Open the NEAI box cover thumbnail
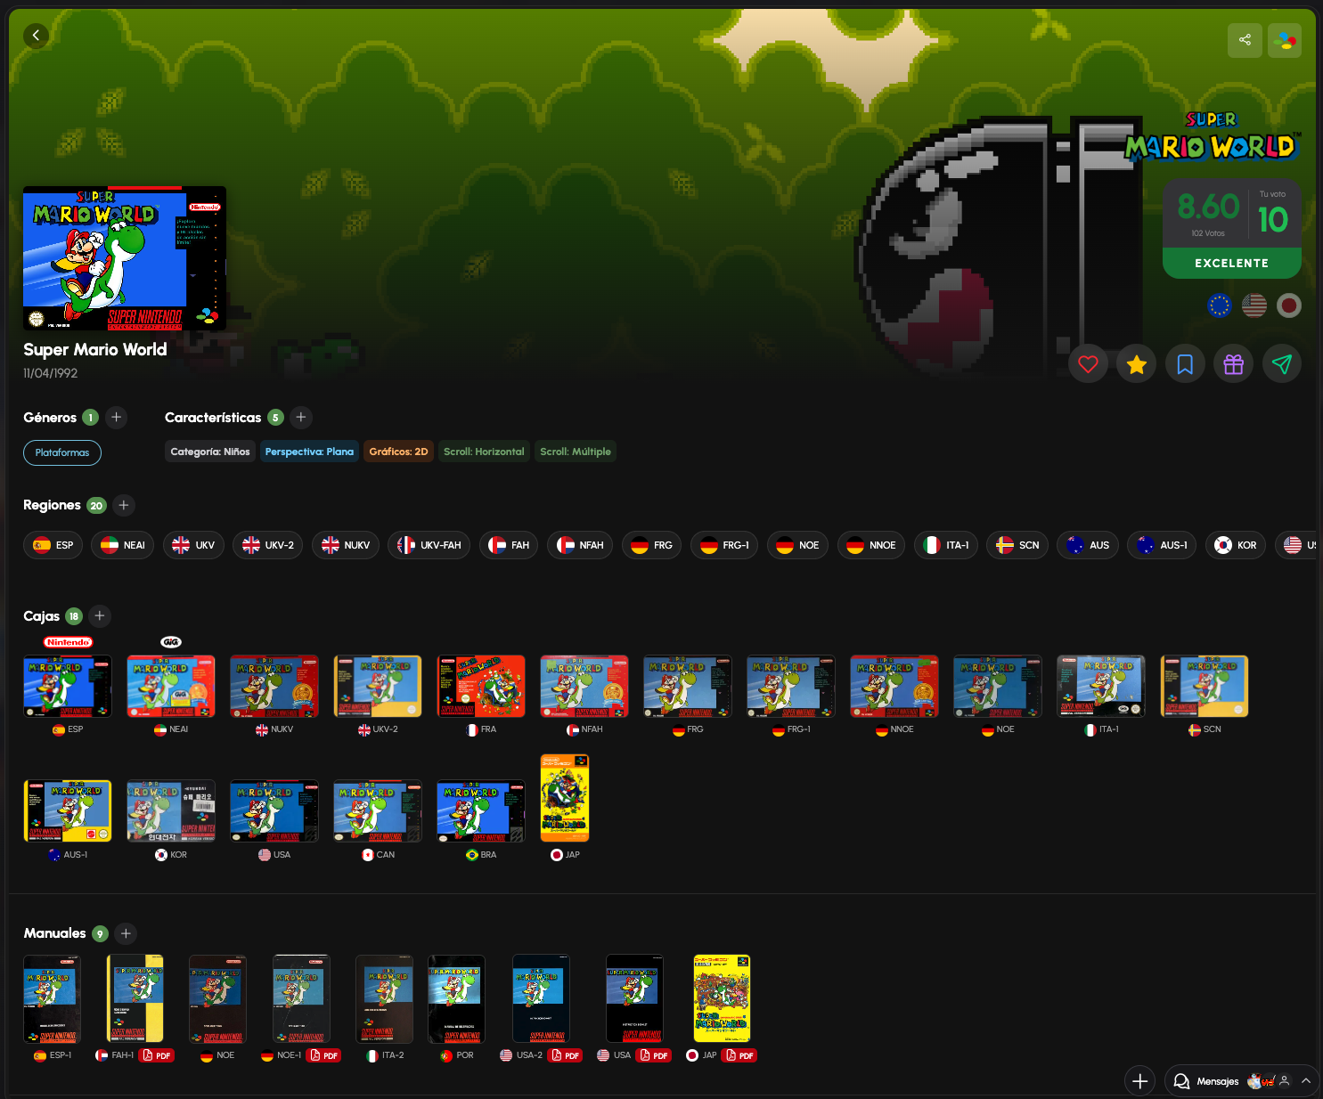The height and width of the screenshot is (1099, 1323). [171, 687]
